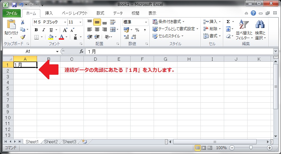Switch to ページ レイアウト tab
281x154 pixels.
(x=75, y=13)
